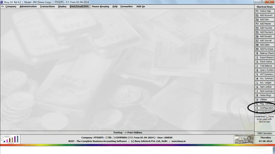Click the Company : FFSSDFS status line
This screenshot has height=154, width=275.
click(127, 137)
